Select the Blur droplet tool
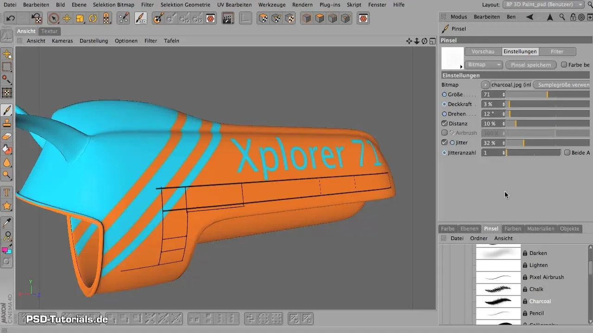Viewport: 593px width, 333px height. tap(7, 162)
